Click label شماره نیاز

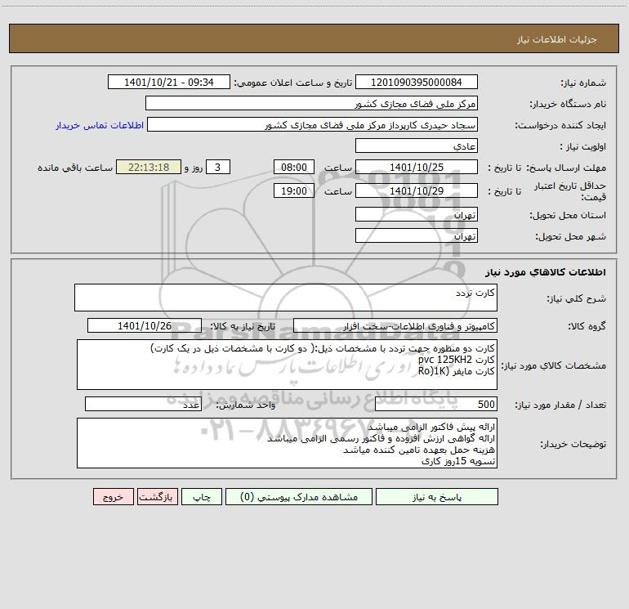click(583, 83)
